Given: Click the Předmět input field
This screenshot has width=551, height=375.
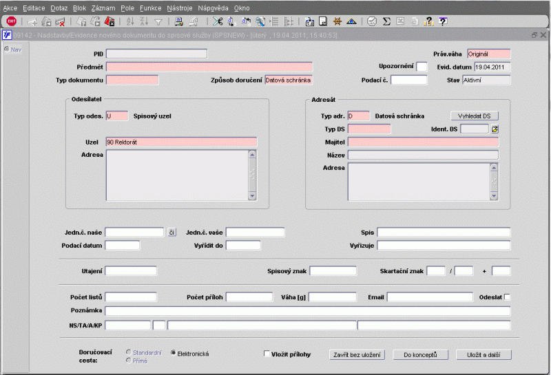Looking at the screenshot, I should click(x=209, y=67).
